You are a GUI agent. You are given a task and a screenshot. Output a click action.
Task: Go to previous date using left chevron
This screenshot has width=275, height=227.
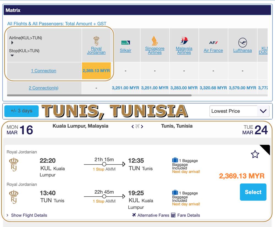point(133,126)
